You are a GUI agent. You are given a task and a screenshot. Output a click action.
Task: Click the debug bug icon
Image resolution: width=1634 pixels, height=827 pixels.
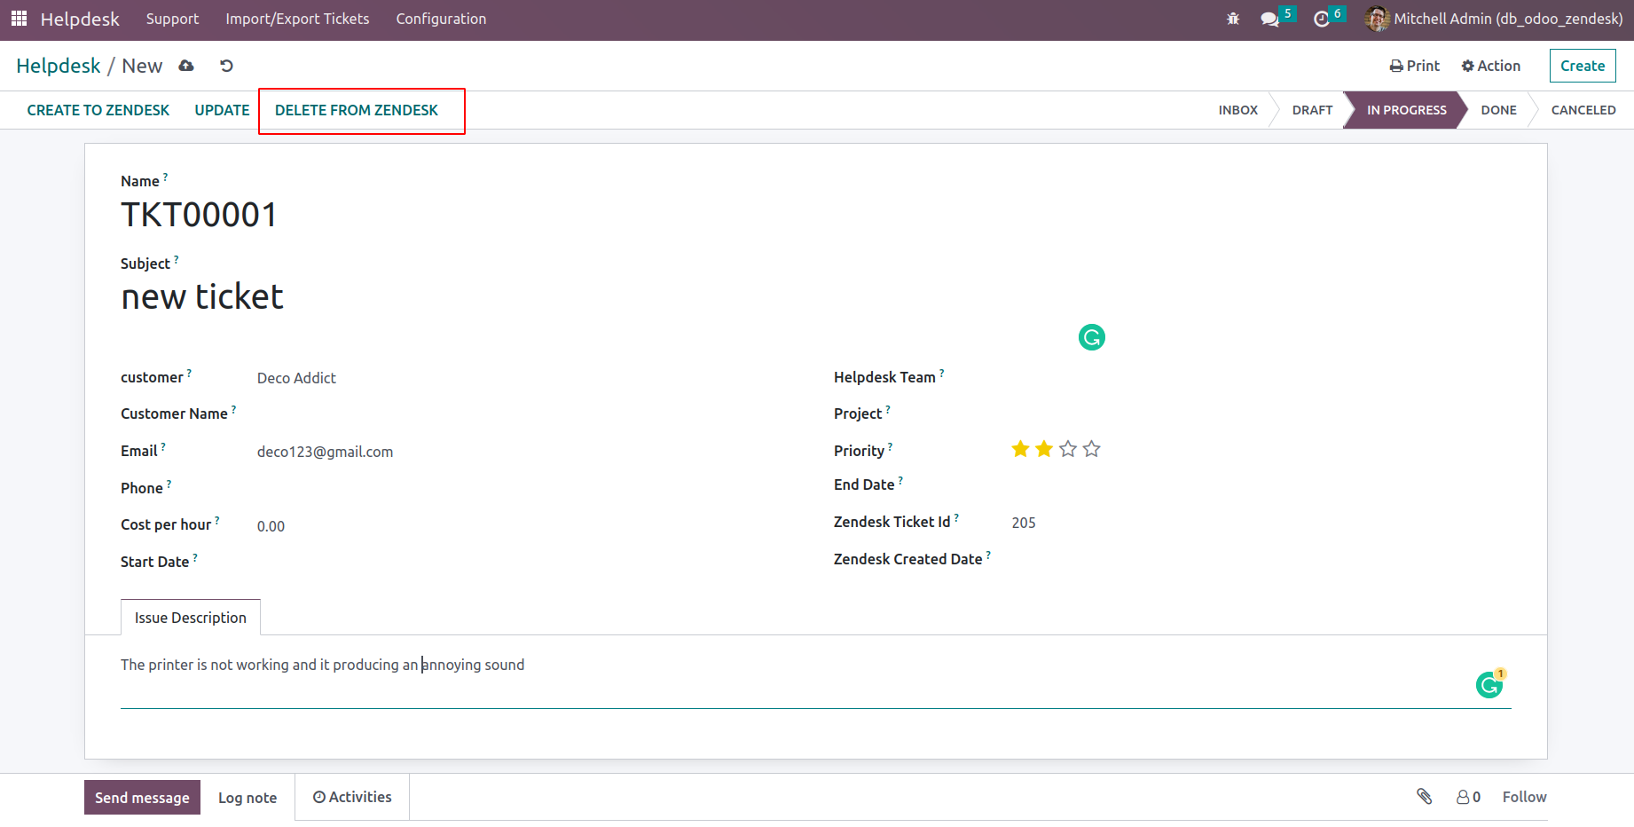tap(1233, 19)
